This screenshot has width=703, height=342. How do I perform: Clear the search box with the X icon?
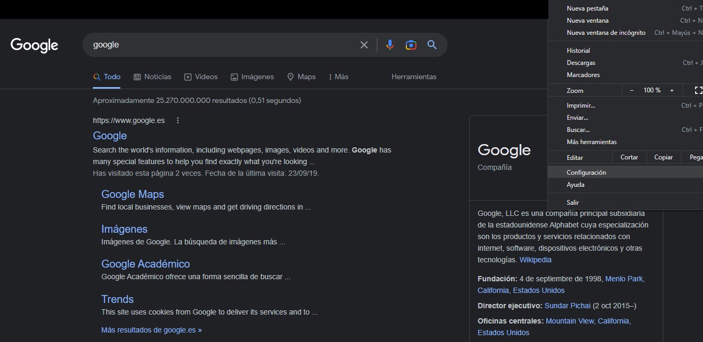[x=364, y=45]
